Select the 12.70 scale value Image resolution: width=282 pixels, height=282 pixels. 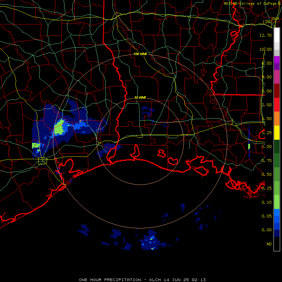(x=265, y=35)
